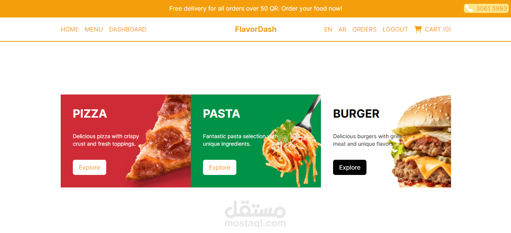The image size is (511, 233).
Task: View the ORDERS page
Action: (365, 29)
